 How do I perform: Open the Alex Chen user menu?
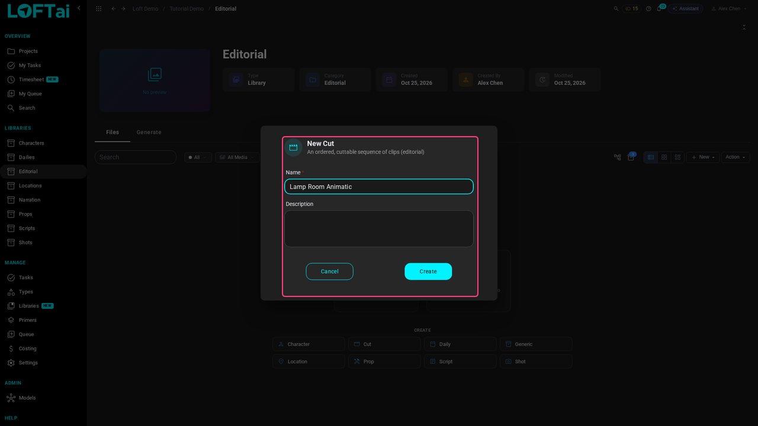729,9
